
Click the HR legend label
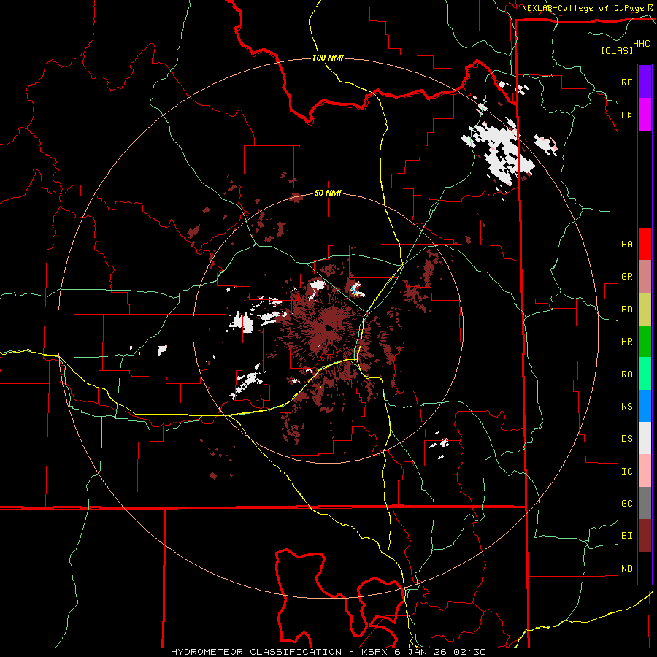[626, 342]
